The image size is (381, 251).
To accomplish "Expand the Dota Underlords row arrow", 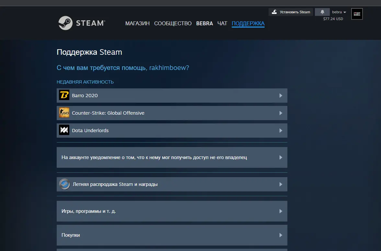I will [281, 131].
